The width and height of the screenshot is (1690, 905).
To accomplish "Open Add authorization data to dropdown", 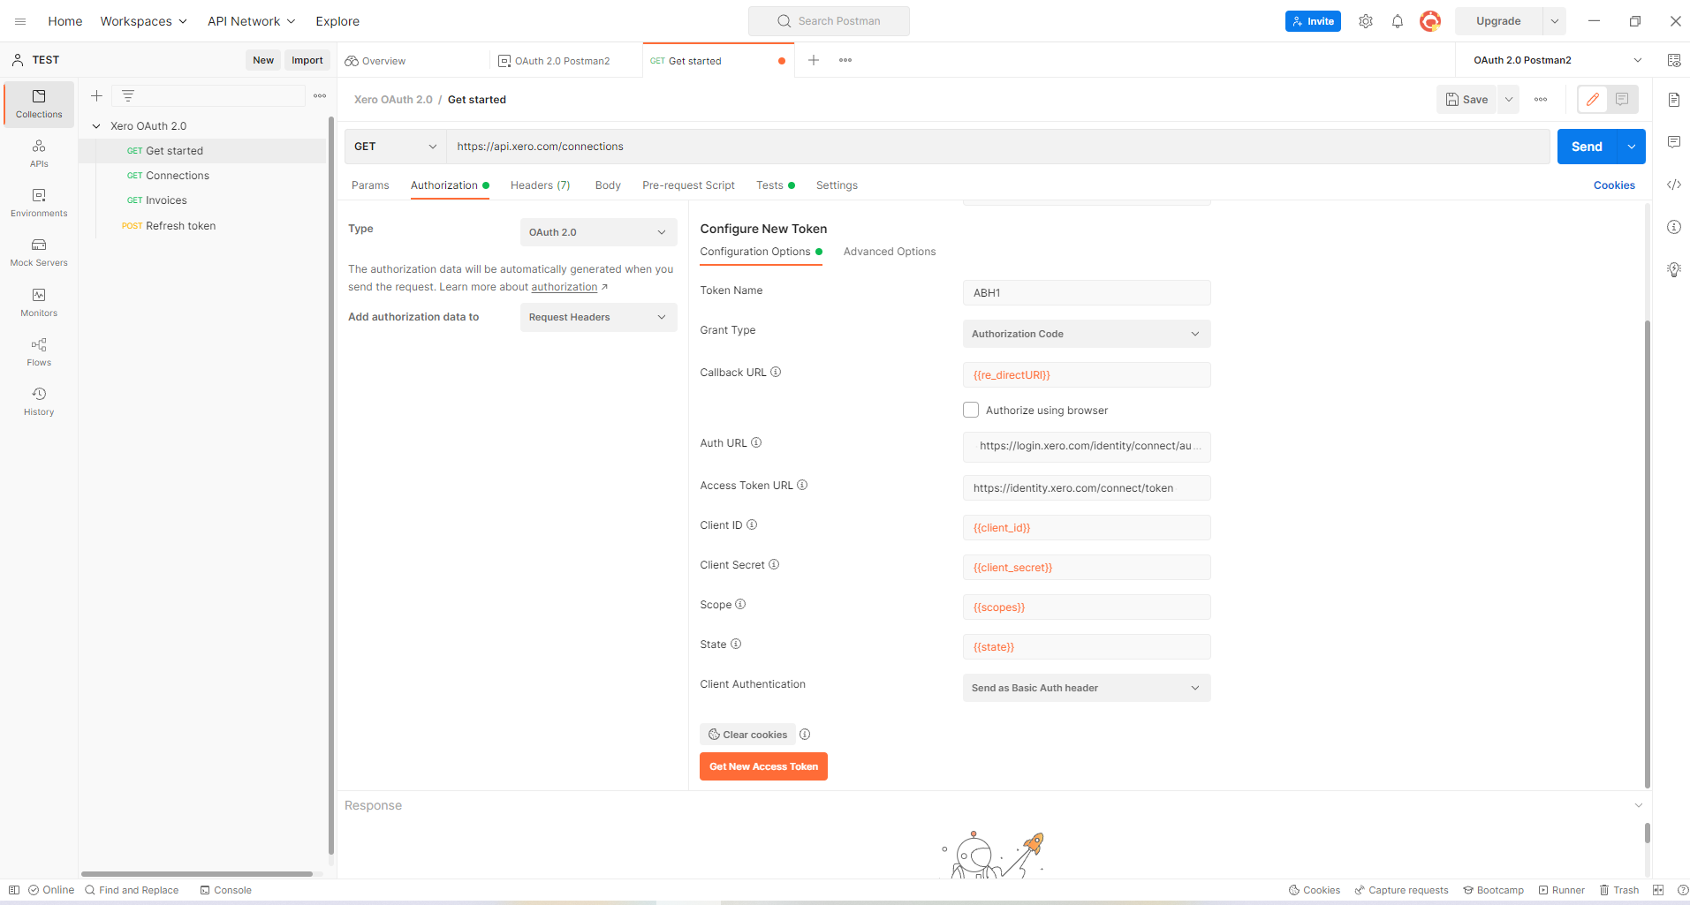I will click(x=598, y=317).
